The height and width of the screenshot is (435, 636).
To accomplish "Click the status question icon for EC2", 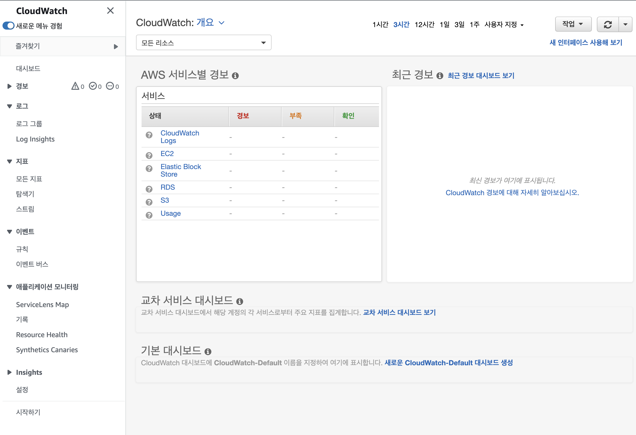I will (149, 155).
